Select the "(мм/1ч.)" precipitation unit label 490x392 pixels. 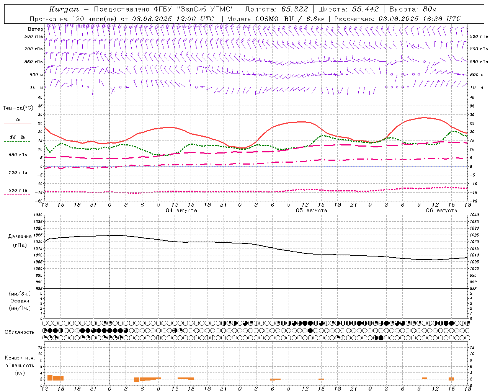[20, 309]
